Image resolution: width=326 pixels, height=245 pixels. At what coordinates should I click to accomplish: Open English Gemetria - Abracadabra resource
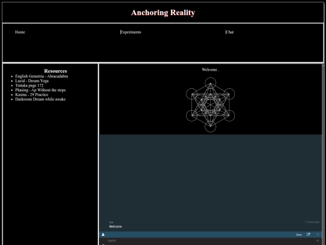[x=42, y=76]
